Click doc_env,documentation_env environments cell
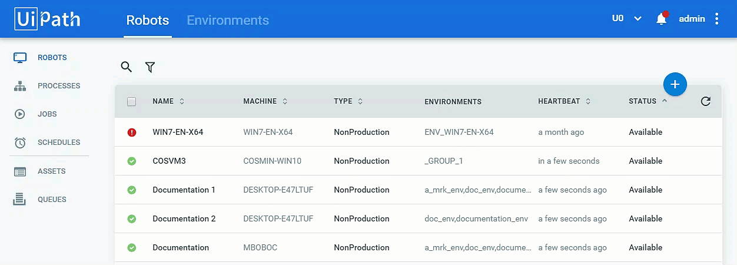The height and width of the screenshot is (265, 737). pyautogui.click(x=476, y=219)
